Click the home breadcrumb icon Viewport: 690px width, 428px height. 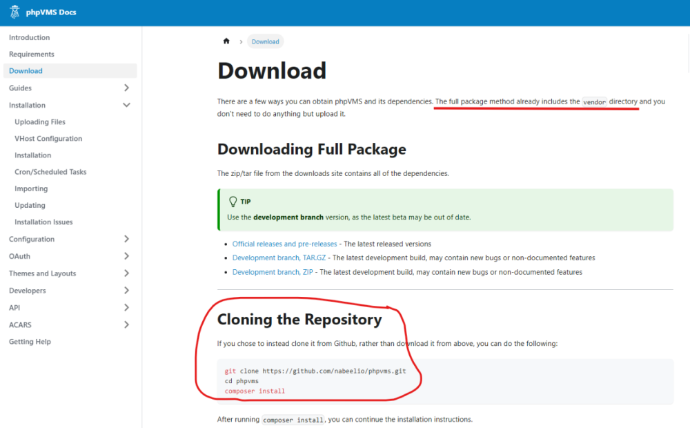226,41
